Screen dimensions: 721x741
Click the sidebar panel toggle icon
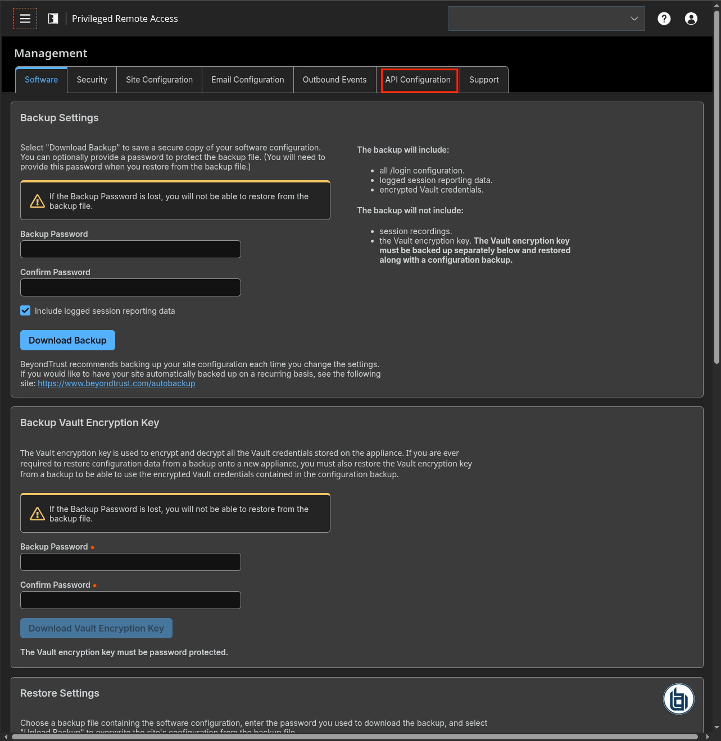pyautogui.click(x=53, y=19)
